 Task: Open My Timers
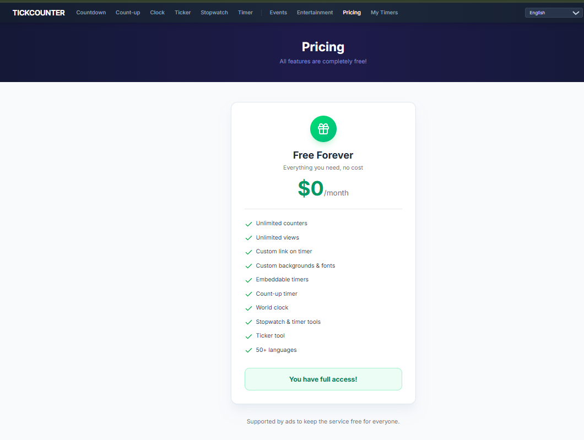(x=384, y=12)
